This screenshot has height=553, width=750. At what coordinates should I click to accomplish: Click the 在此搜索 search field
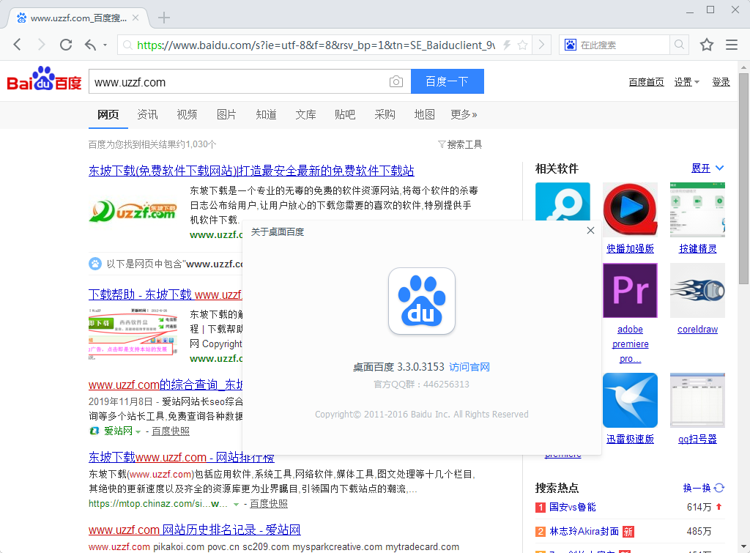point(623,45)
